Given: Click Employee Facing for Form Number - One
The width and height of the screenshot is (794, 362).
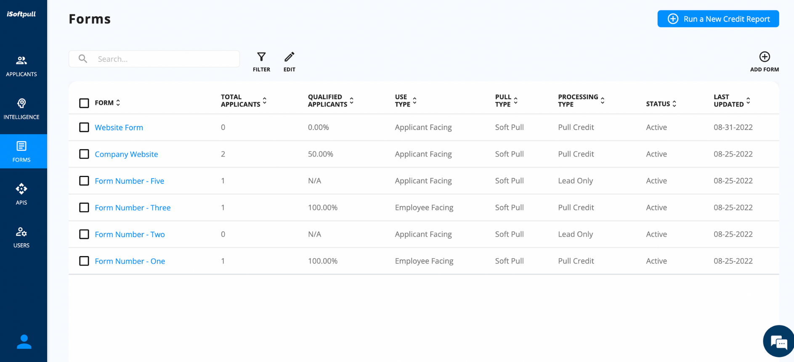Looking at the screenshot, I should [424, 261].
